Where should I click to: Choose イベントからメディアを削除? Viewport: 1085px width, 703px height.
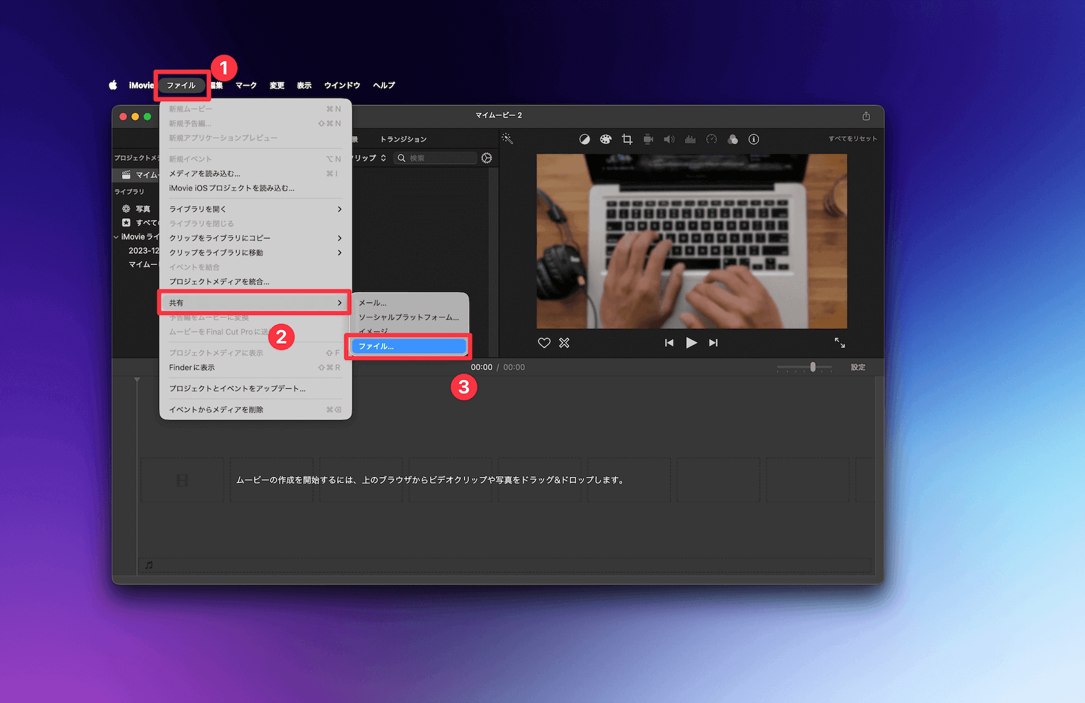pyautogui.click(x=255, y=409)
